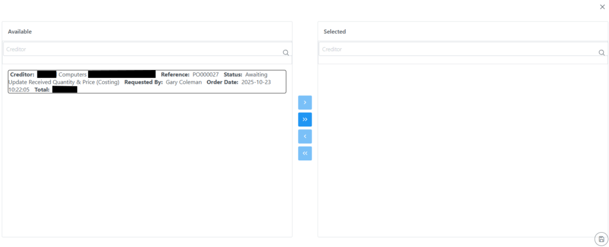Click the Status: Awaiting text in the order

pyautogui.click(x=245, y=74)
